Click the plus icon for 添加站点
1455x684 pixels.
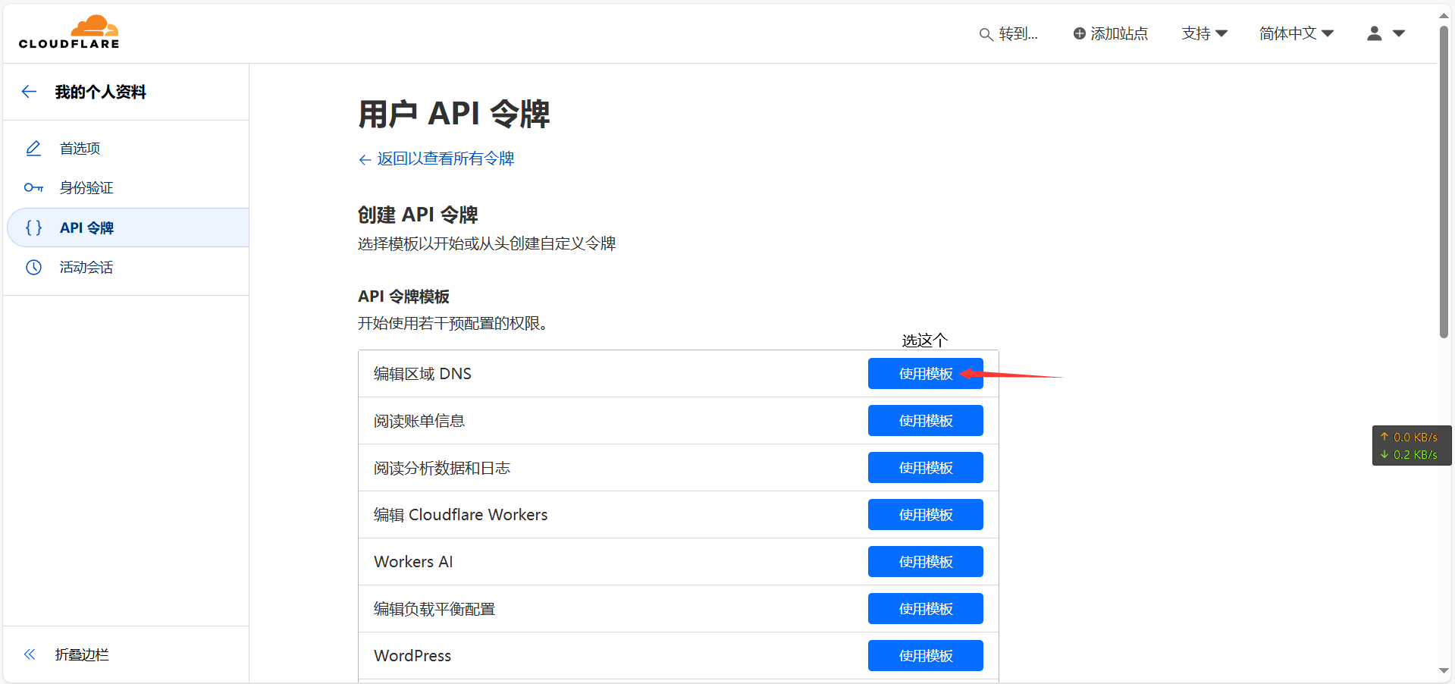pos(1079,33)
